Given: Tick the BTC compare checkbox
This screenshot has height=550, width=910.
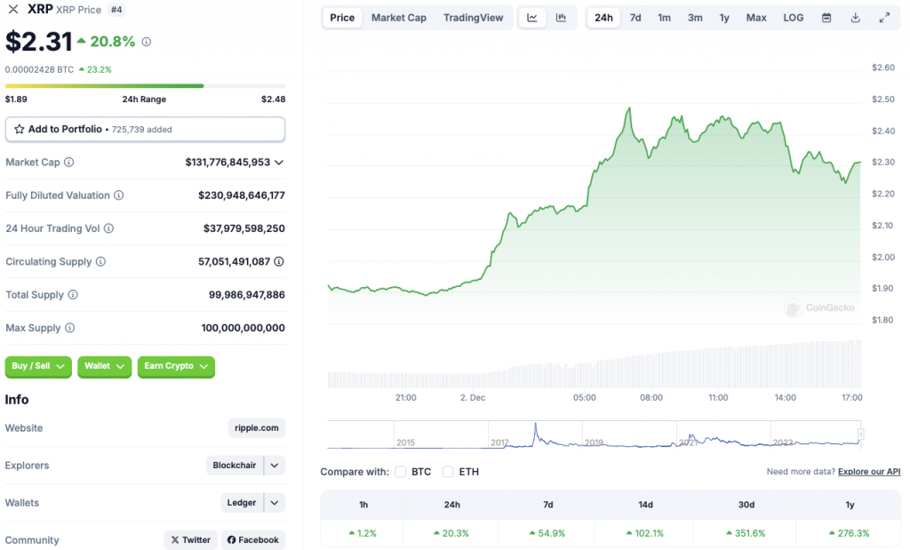Looking at the screenshot, I should click(x=401, y=472).
